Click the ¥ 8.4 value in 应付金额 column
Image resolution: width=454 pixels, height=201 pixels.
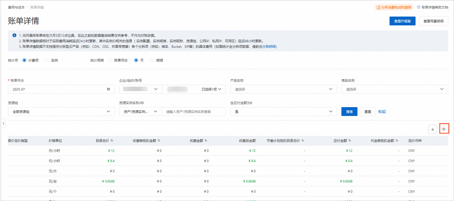click(x=349, y=161)
